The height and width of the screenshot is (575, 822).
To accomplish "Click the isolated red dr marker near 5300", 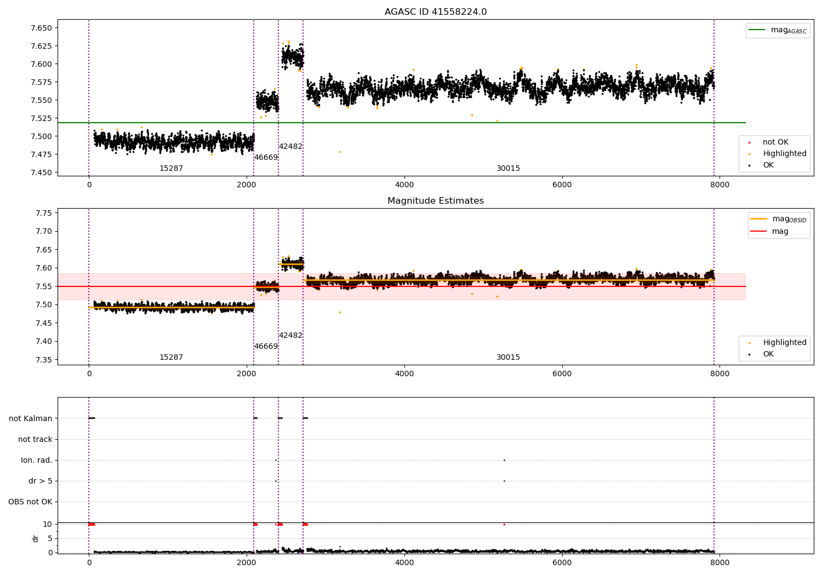I will 504,524.
